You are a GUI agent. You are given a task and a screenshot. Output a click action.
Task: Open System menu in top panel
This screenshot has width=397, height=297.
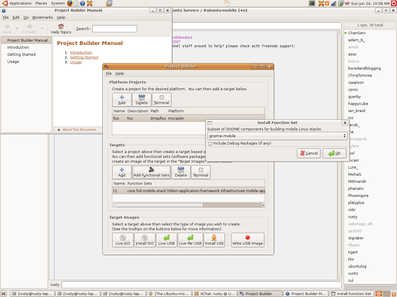(58, 3)
